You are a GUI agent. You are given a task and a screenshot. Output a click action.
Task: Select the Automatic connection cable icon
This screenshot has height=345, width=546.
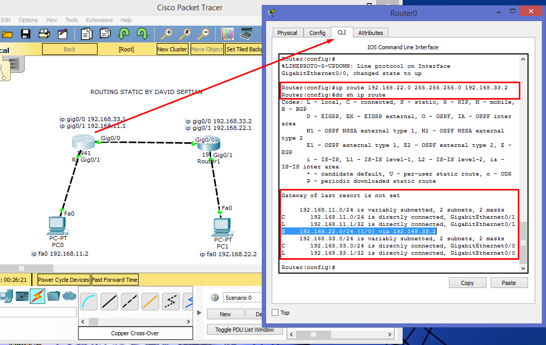click(89, 301)
